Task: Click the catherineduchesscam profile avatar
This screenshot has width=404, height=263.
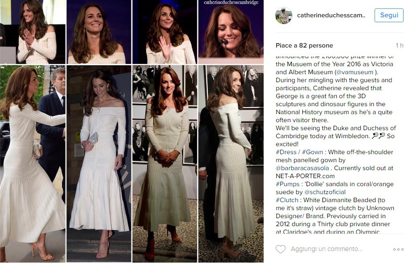Action: (x=284, y=16)
